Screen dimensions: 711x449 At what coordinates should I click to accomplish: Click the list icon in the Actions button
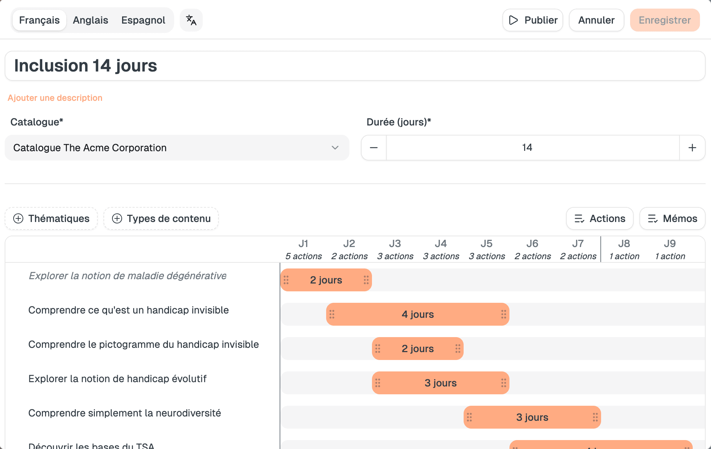579,218
